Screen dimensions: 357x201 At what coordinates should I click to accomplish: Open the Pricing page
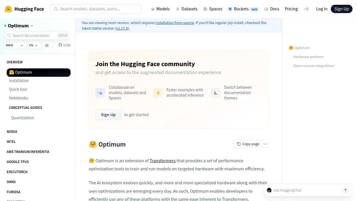[x=291, y=9]
